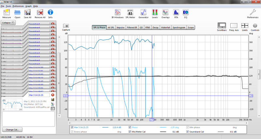Switch to the Filtered IR tab
This screenshot has width=261, height=139.
pyautogui.click(x=132, y=27)
